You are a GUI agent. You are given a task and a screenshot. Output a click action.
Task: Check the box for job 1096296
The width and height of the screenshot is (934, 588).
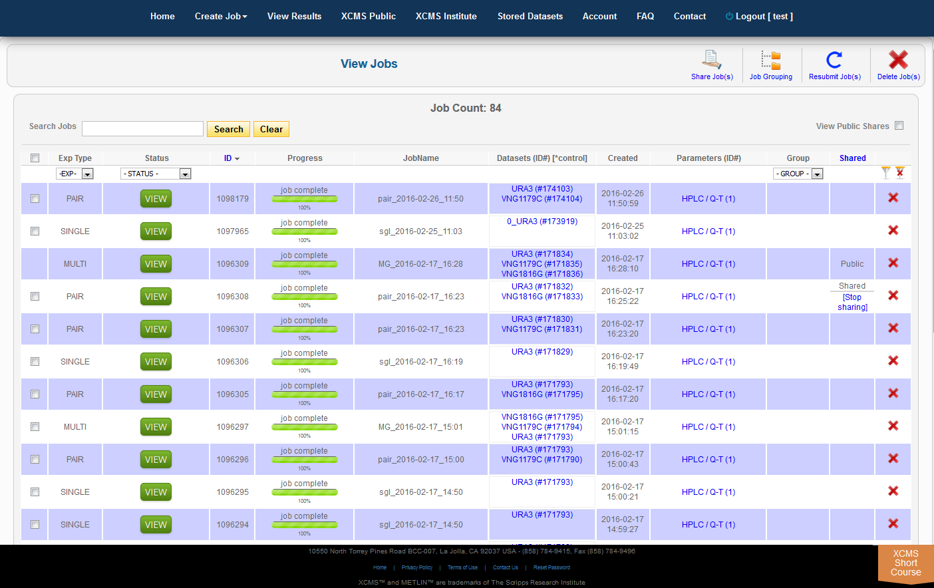(35, 460)
